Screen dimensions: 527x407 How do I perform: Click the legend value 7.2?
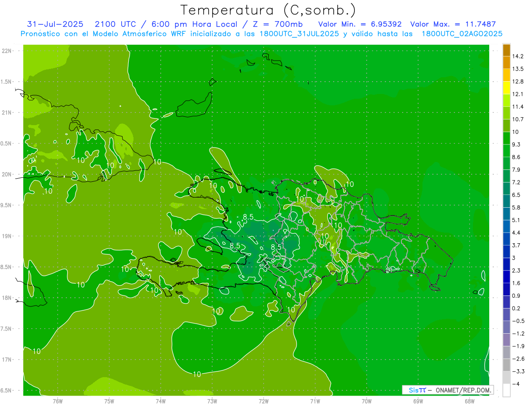pyautogui.click(x=516, y=182)
